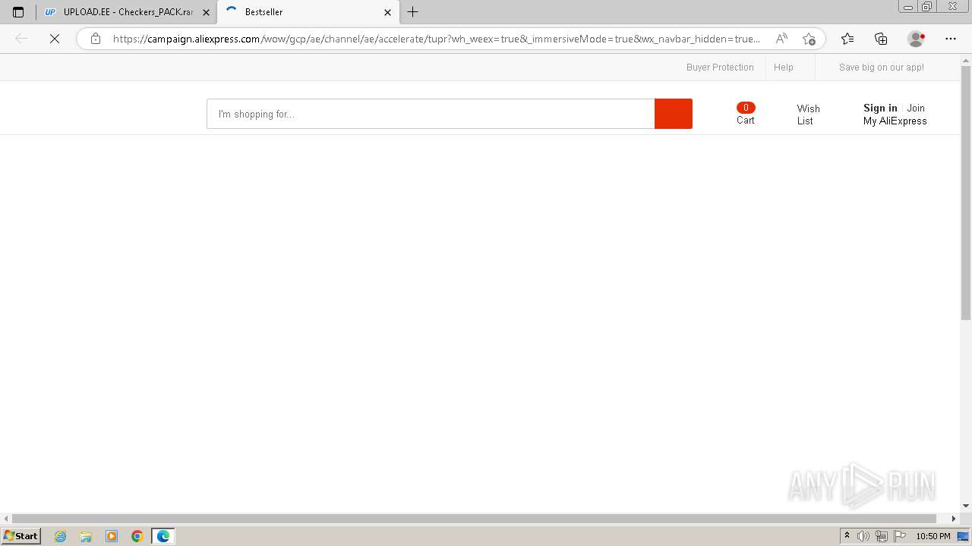Click the horizontal scrollbar thumb
The height and width of the screenshot is (546, 972).
coord(474,519)
